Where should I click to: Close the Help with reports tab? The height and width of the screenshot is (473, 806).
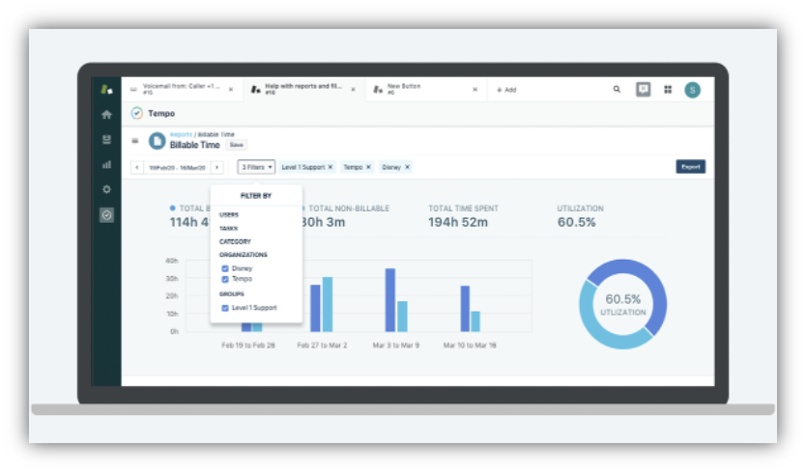pos(353,90)
